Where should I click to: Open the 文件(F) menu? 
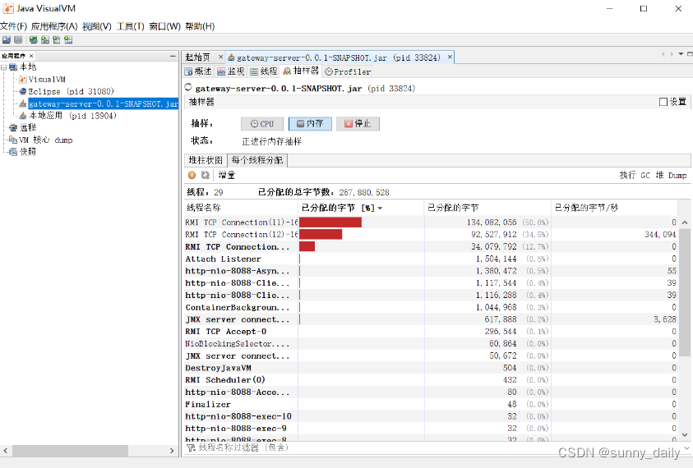coord(14,26)
